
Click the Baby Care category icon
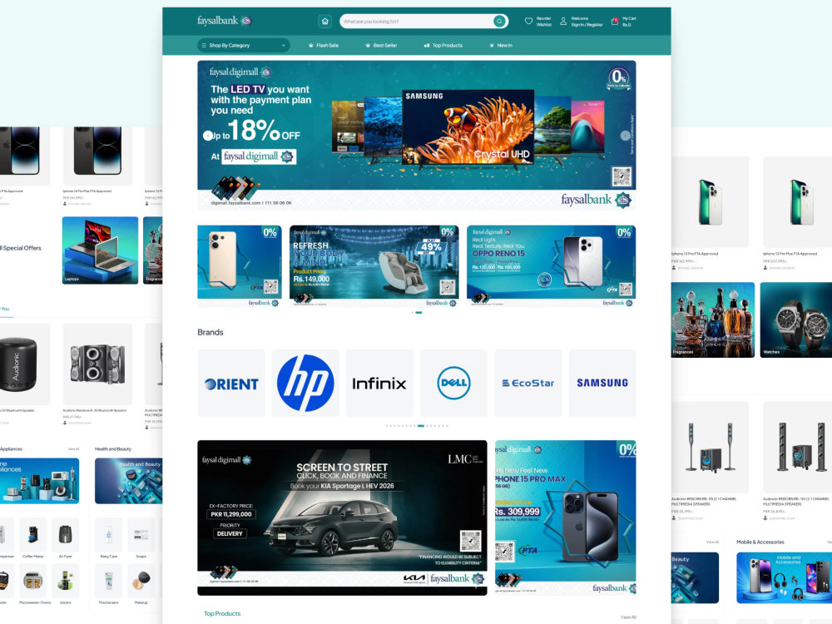coord(109,534)
